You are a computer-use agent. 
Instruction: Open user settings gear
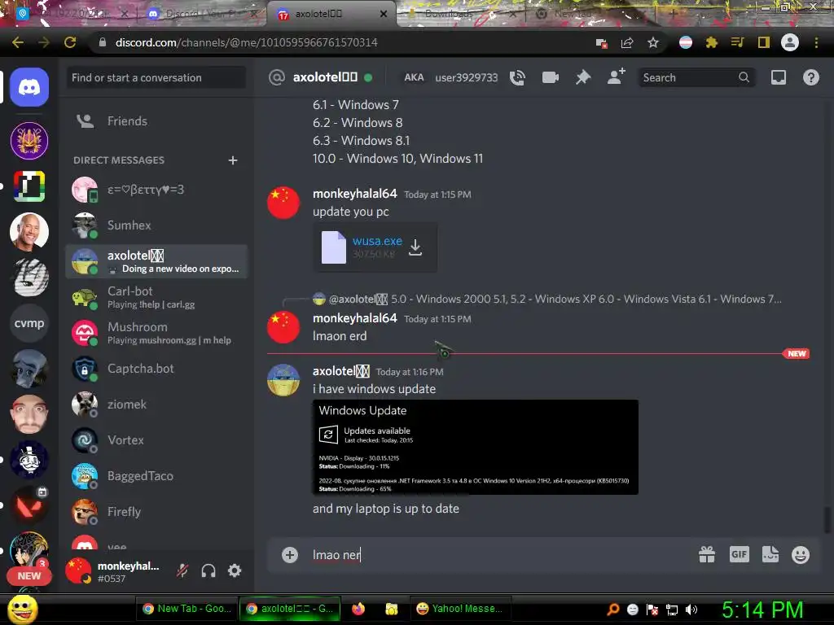(235, 570)
